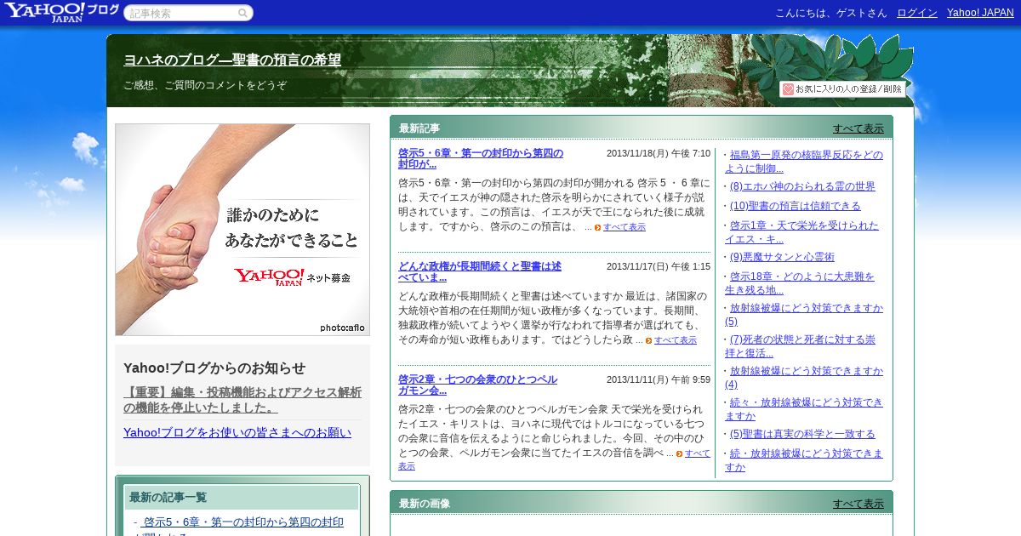This screenshot has height=536, width=1021.
Task: Click the handshake ネット募金 banner
Action: (x=242, y=230)
